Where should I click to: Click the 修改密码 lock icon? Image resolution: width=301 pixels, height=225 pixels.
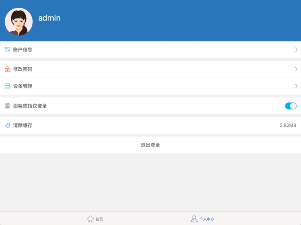[x=7, y=69]
